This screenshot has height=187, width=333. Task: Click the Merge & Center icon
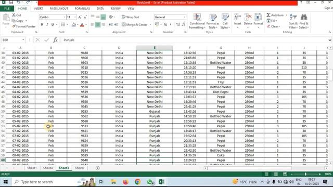point(124,24)
